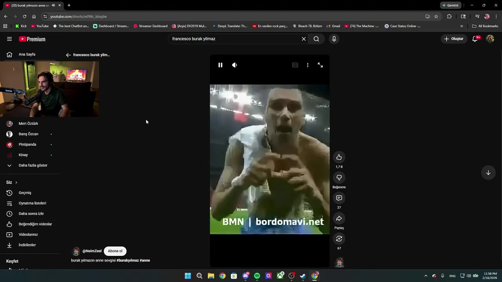Open YouTube notifications bell
The image size is (502, 282).
pos(475,39)
